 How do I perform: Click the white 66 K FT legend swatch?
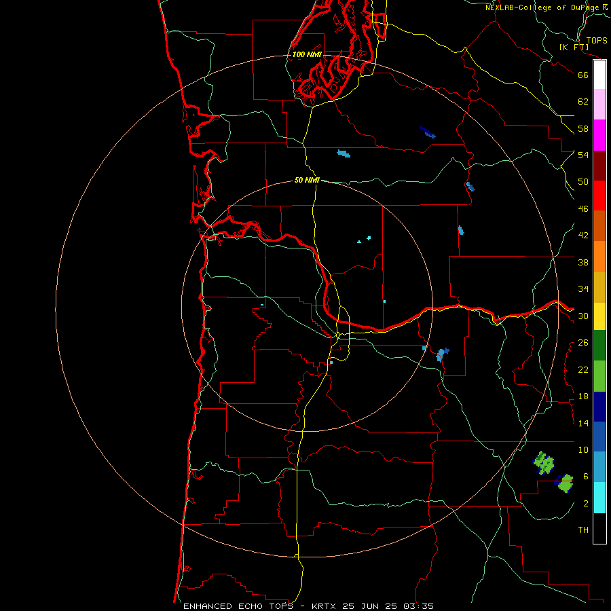(599, 75)
